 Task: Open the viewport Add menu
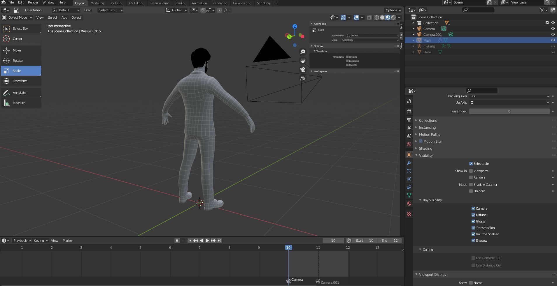64,17
